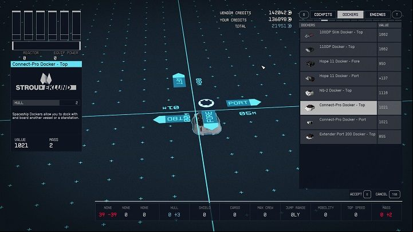Click the Dockers column header
The width and height of the screenshot is (413, 232).
coord(308,25)
